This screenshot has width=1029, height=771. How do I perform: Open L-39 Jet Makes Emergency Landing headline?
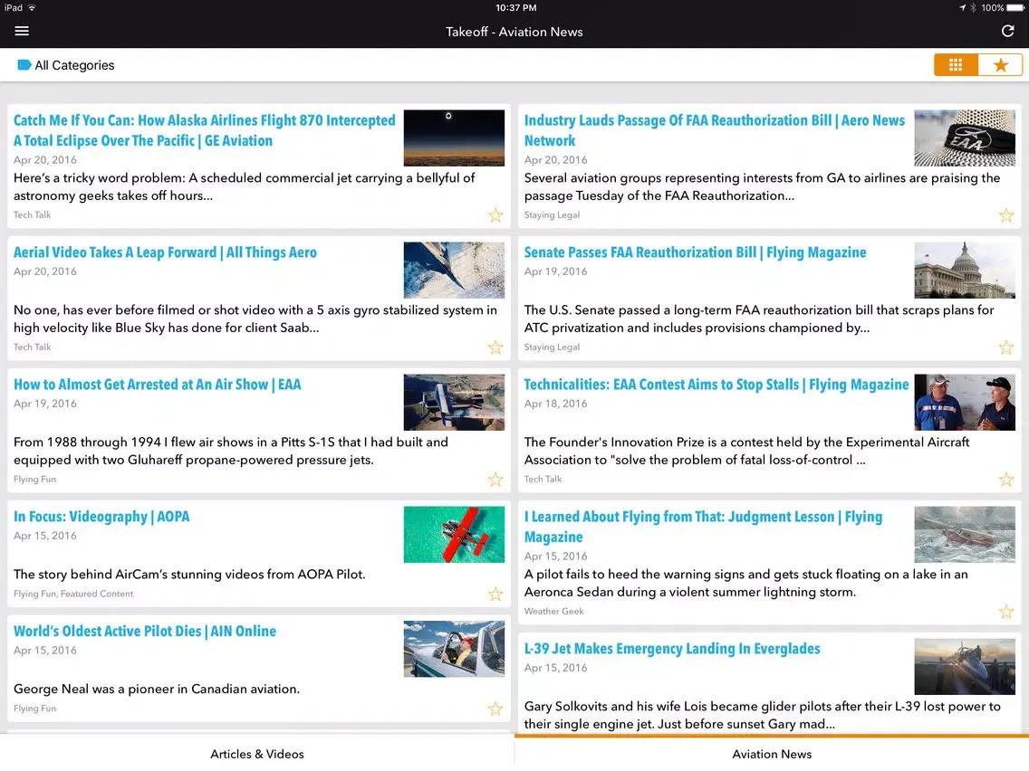click(672, 649)
